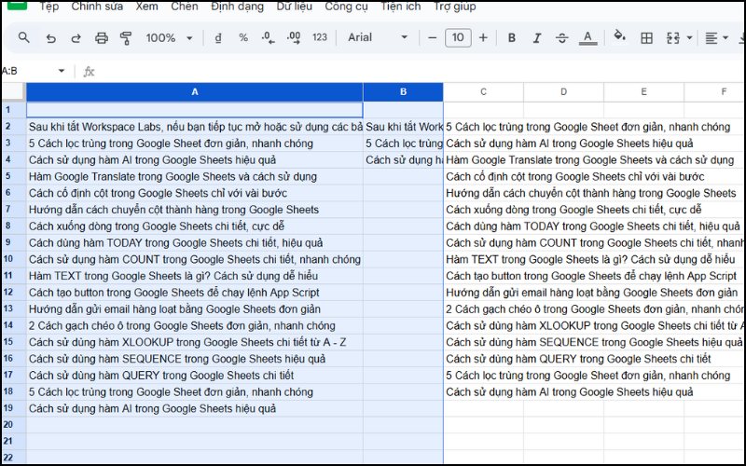
Task: Format as percent
Action: coord(243,38)
